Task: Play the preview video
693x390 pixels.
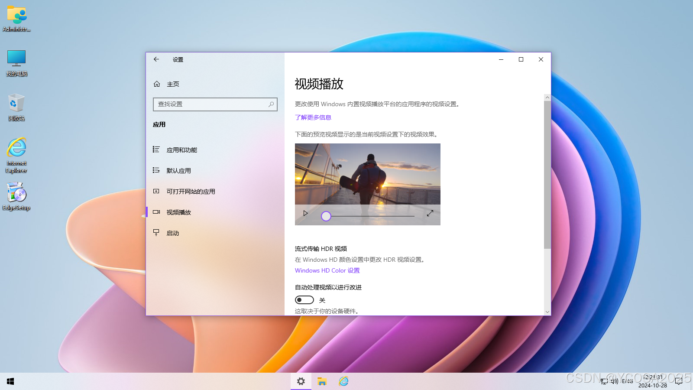Action: 305,213
